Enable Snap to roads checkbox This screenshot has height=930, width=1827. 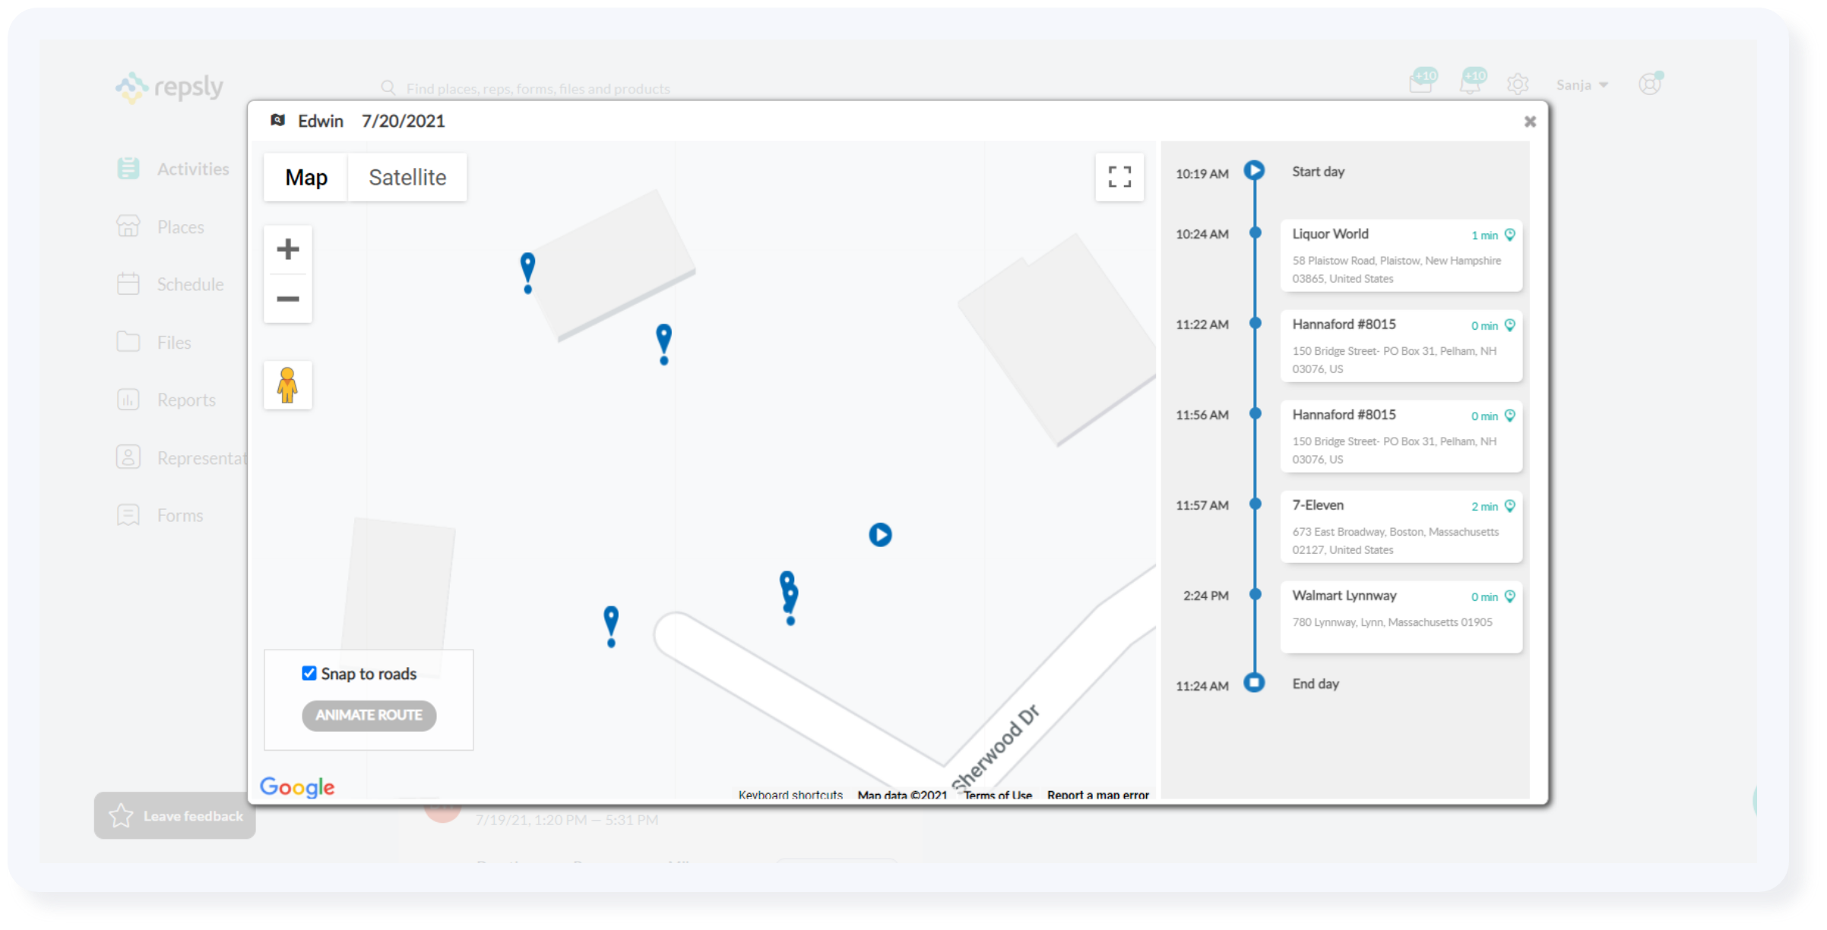[309, 673]
